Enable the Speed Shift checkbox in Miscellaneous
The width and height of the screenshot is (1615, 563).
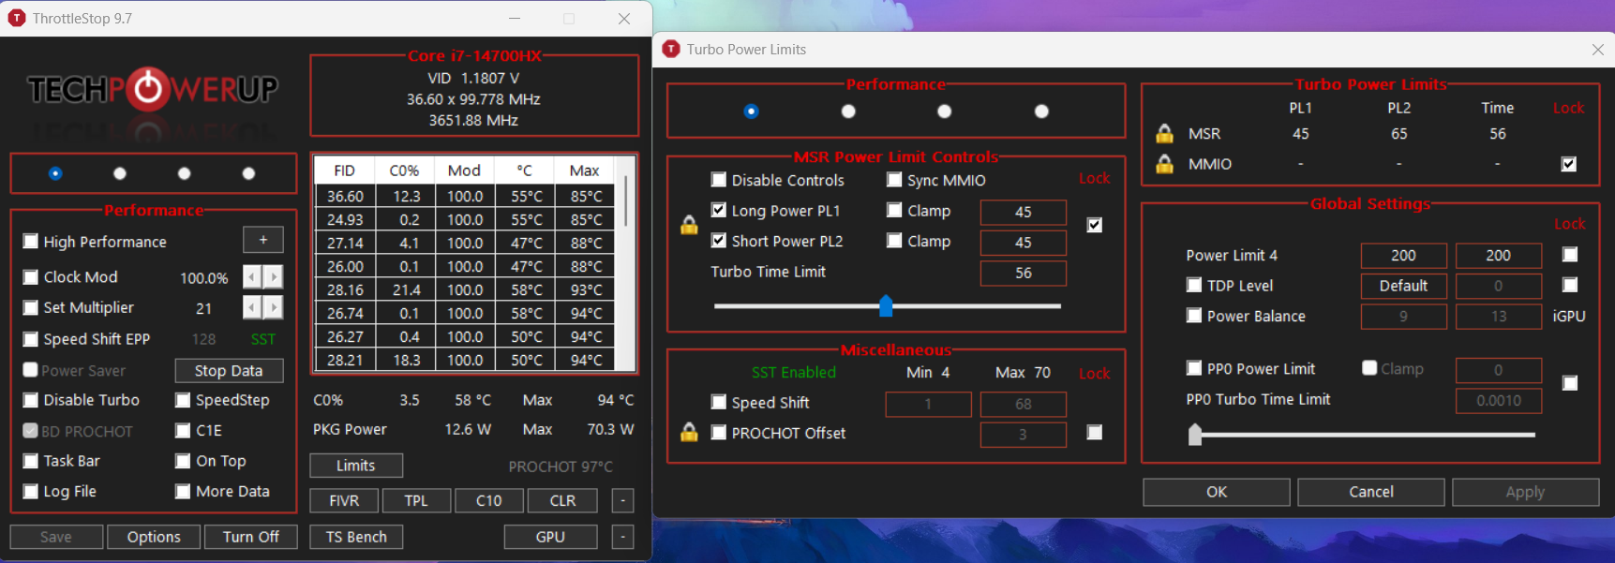click(719, 402)
